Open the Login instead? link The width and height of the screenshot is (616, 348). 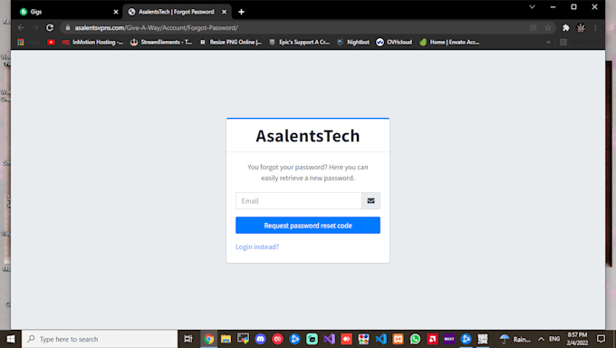(x=257, y=246)
